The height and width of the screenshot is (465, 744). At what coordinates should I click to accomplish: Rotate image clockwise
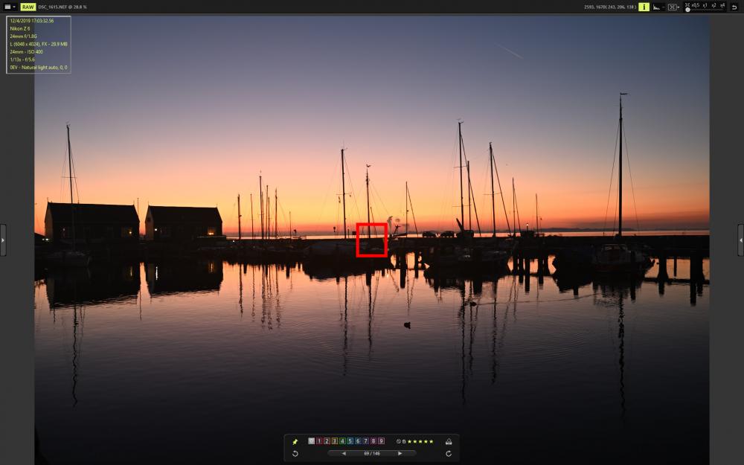[x=449, y=454]
